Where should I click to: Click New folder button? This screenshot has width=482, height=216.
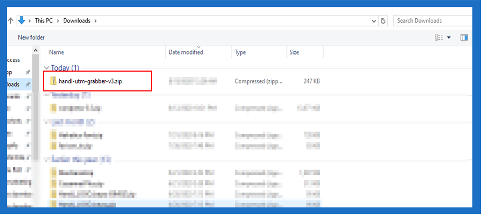(31, 37)
